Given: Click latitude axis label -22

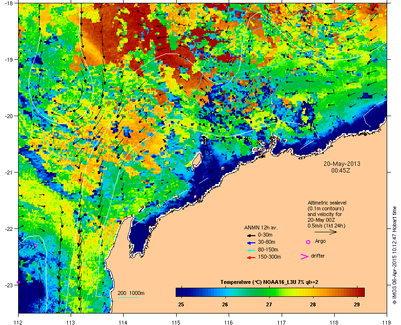Looking at the screenshot, I should point(8,228).
